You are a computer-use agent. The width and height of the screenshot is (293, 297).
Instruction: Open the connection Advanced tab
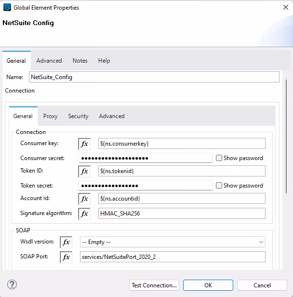tap(112, 116)
